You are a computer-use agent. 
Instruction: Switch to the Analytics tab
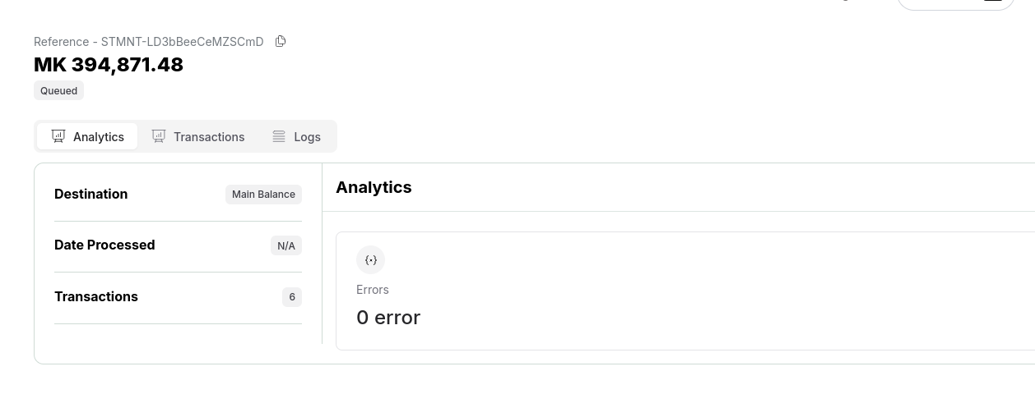(x=87, y=136)
